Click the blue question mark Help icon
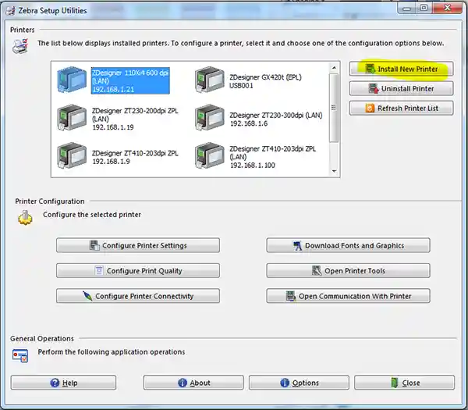This screenshot has height=410, width=468. [55, 383]
